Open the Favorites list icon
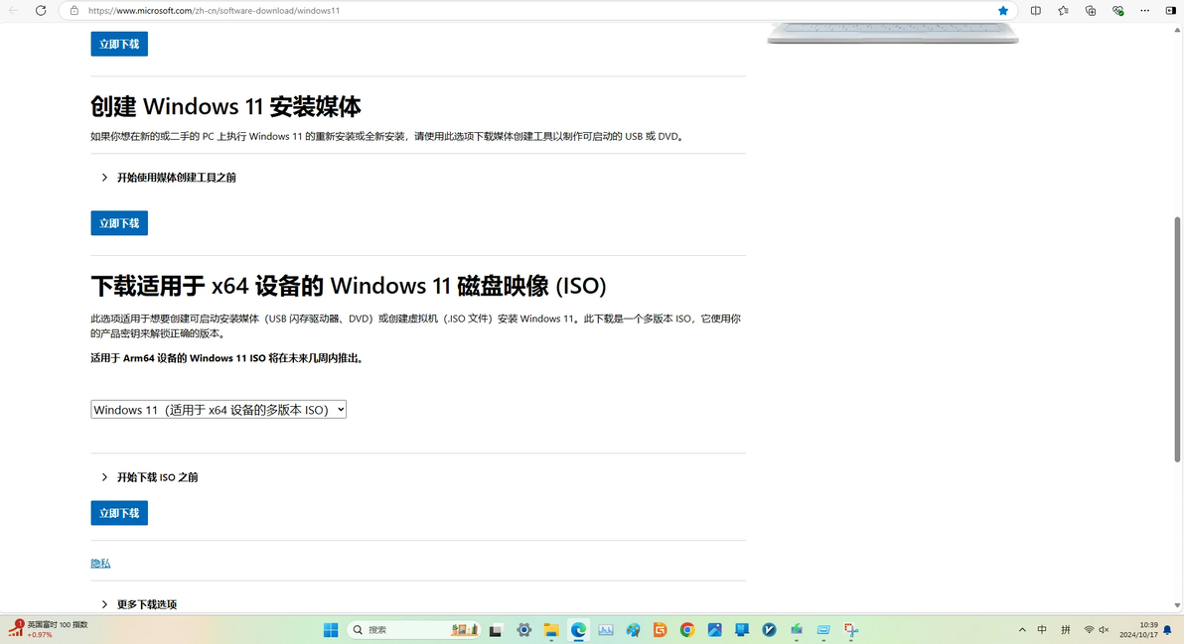The height and width of the screenshot is (644, 1184). pos(1063,11)
